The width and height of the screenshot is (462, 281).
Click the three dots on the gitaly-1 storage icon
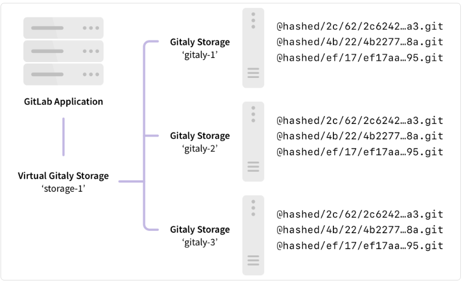click(x=253, y=20)
